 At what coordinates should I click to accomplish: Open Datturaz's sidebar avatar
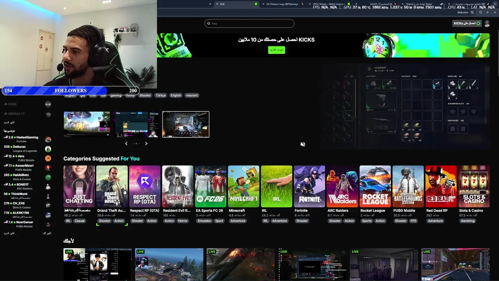(x=48, y=149)
